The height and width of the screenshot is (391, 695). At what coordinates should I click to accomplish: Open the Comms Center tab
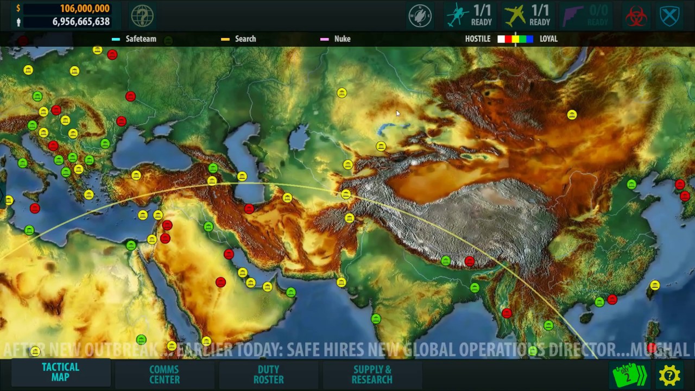[x=165, y=374]
